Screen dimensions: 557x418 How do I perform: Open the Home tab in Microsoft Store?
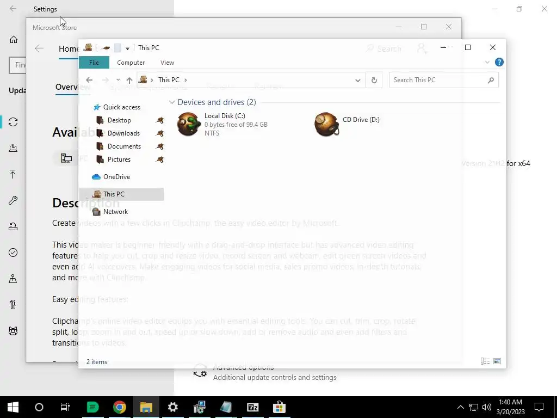click(x=68, y=49)
